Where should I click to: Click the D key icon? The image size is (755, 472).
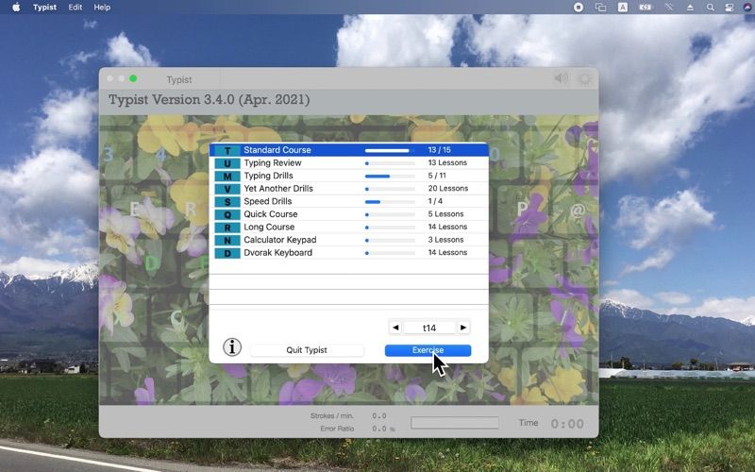click(x=227, y=253)
